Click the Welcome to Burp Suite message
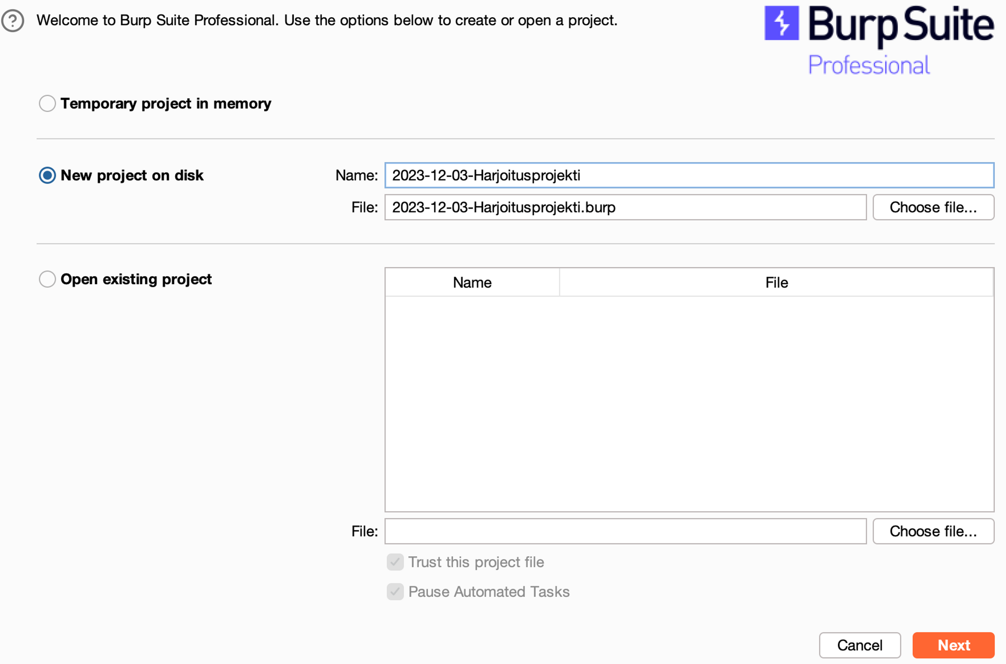This screenshot has width=1006, height=664. pyautogui.click(x=326, y=20)
